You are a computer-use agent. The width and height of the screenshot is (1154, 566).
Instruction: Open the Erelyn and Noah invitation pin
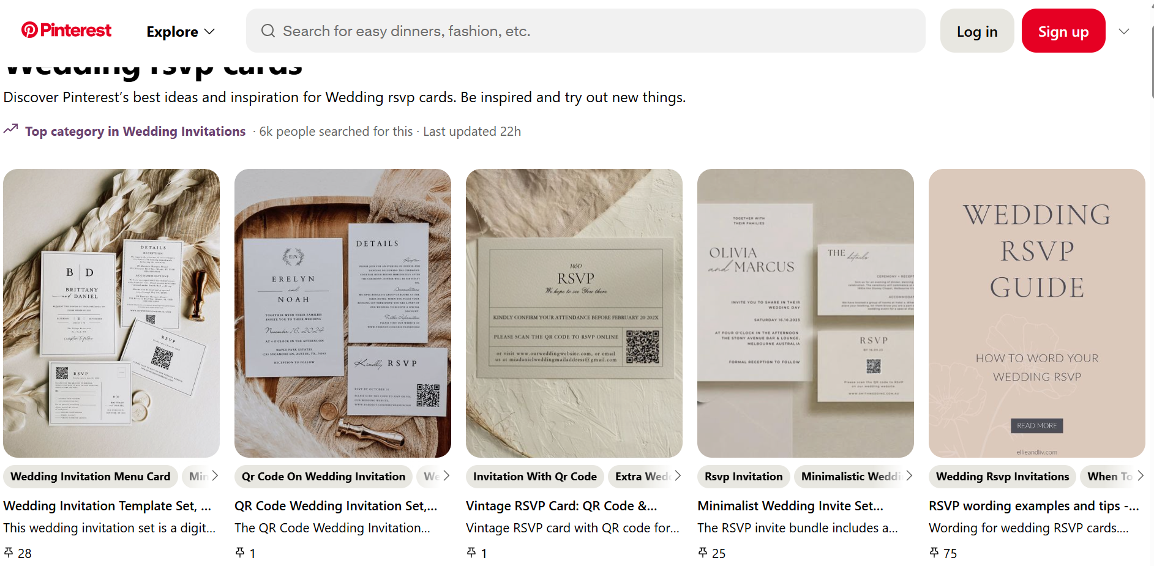(x=343, y=313)
